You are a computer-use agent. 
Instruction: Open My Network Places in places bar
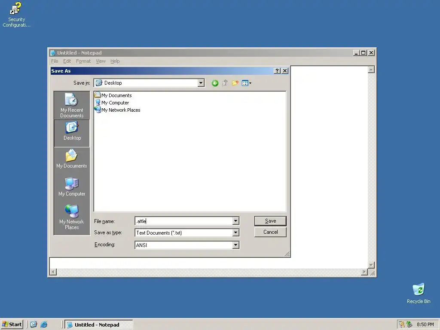pos(72,217)
